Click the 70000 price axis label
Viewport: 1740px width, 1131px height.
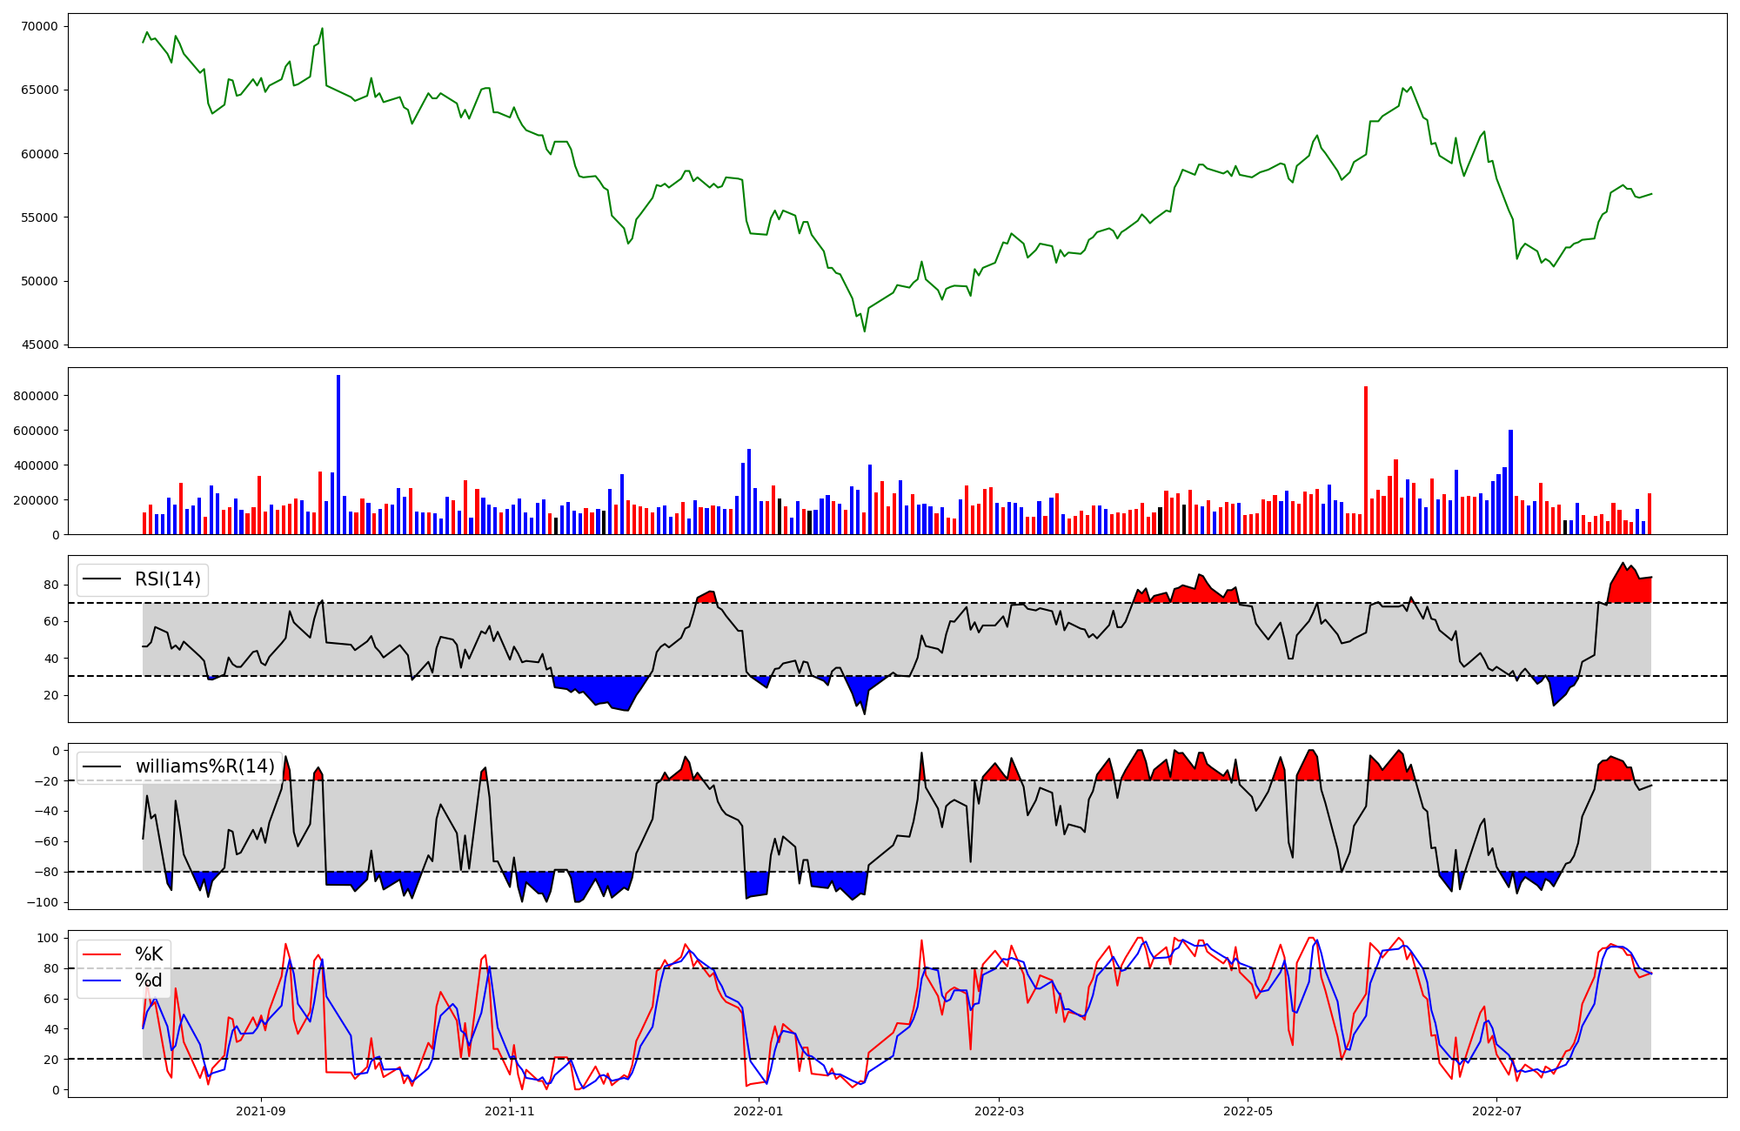(x=39, y=26)
